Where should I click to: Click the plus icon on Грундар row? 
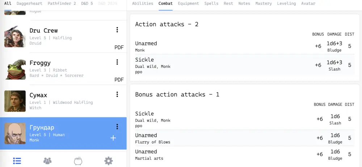point(113,138)
